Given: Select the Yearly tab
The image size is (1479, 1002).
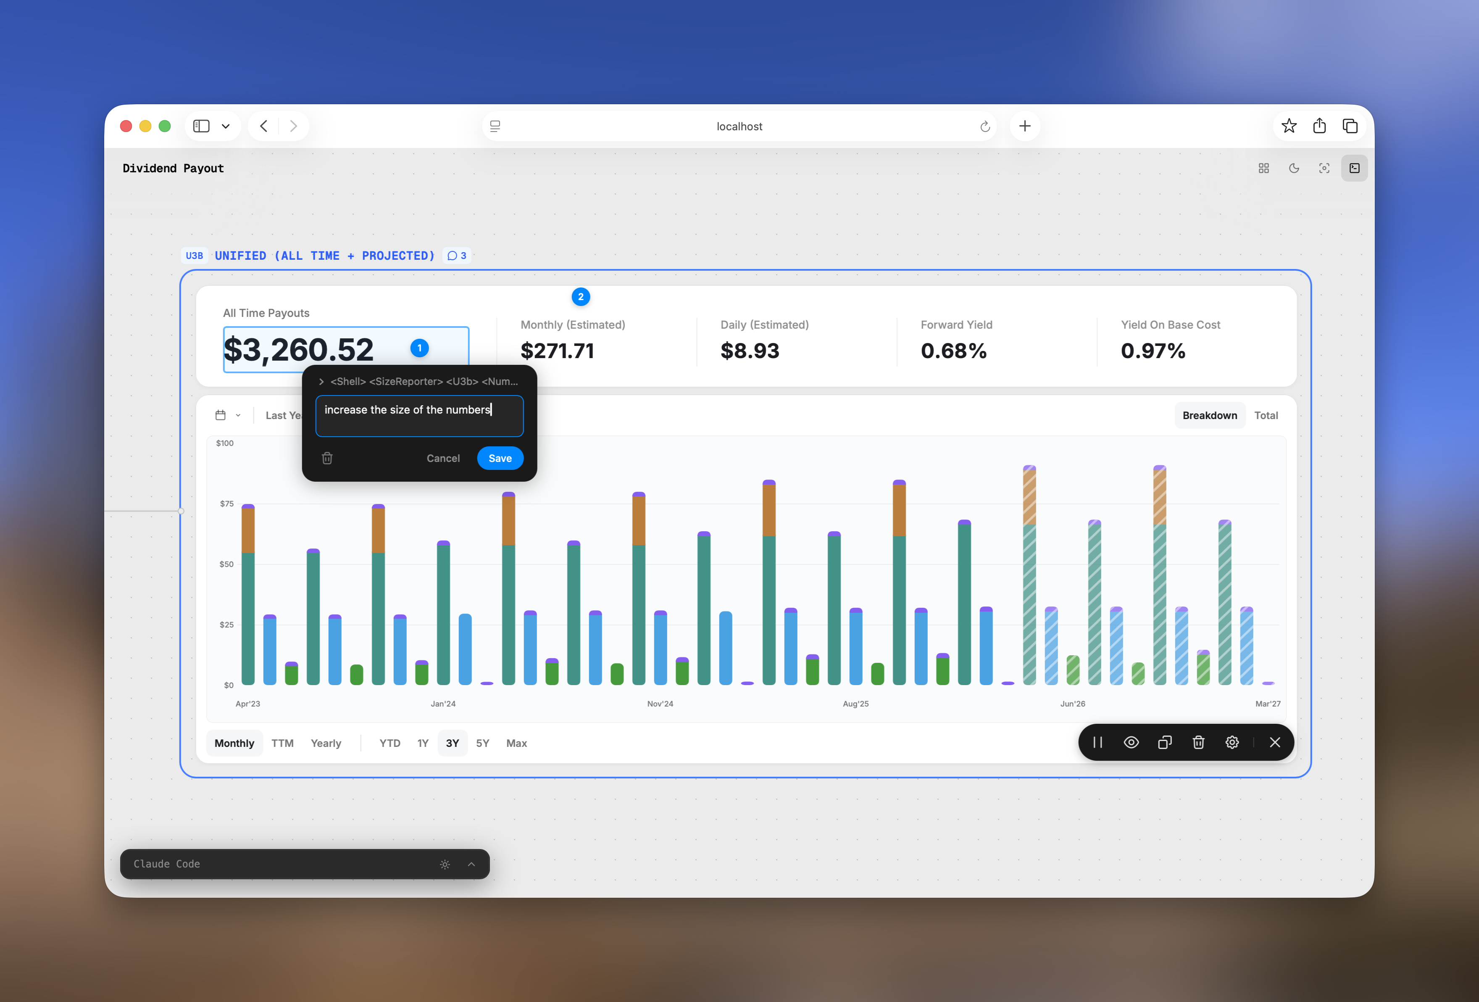Looking at the screenshot, I should click(326, 743).
